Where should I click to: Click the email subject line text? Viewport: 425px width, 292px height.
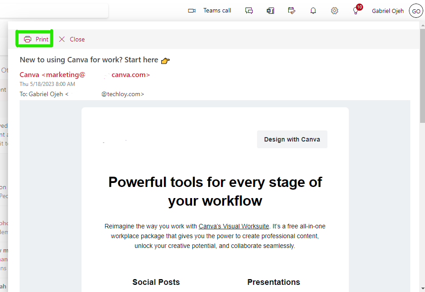pyautogui.click(x=89, y=60)
